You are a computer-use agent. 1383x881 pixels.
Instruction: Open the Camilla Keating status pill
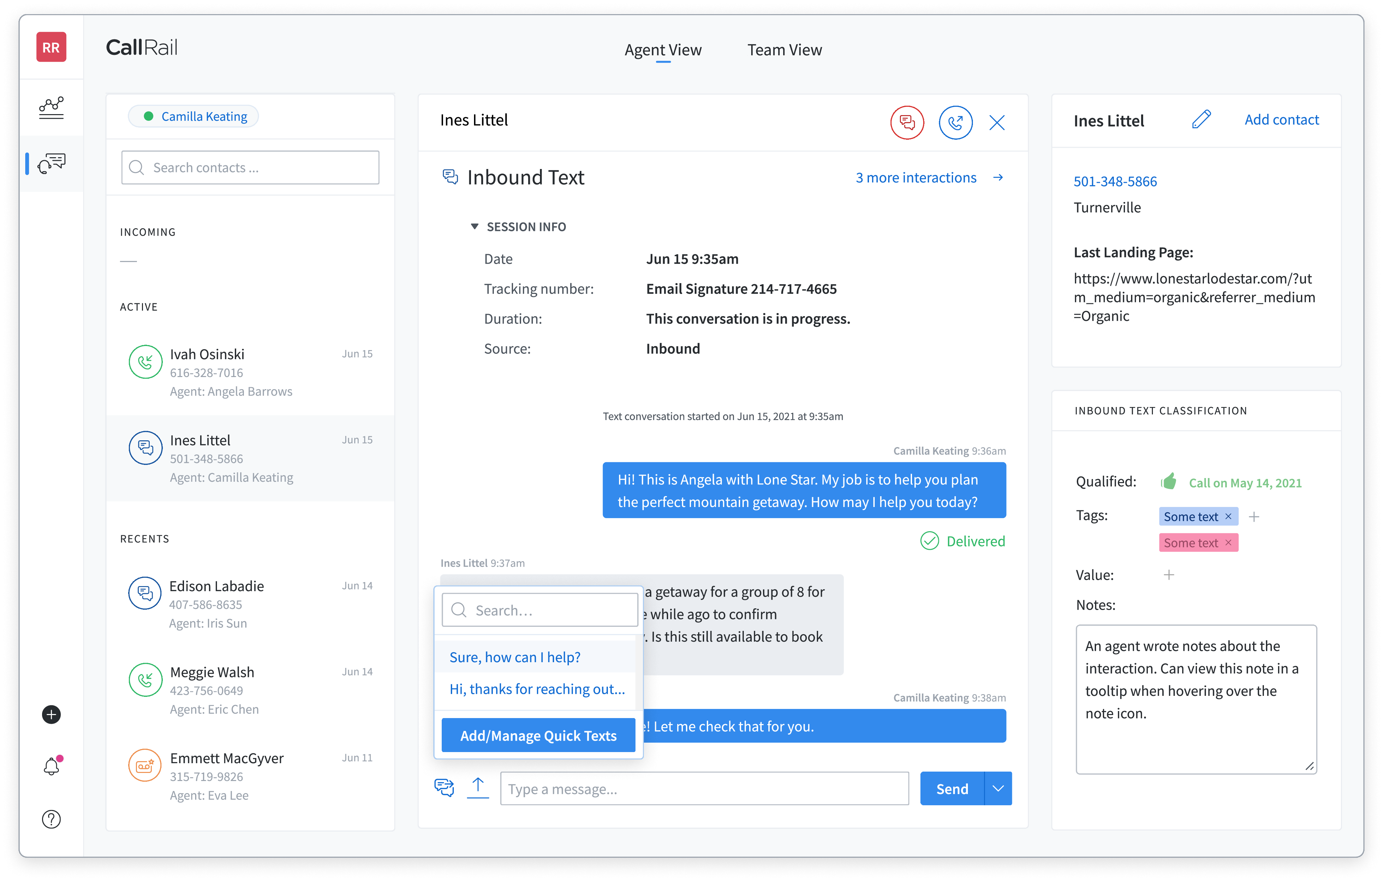[193, 115]
